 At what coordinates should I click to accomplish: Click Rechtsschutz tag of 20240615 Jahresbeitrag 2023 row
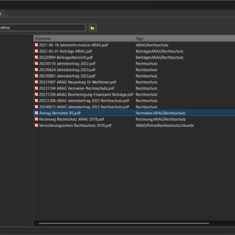pyautogui.click(x=147, y=107)
